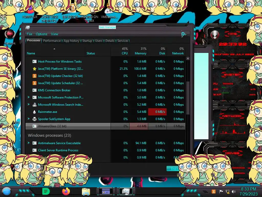Click the volume speaker tray icon
Screen dimensions: 262x197
point(234,192)
